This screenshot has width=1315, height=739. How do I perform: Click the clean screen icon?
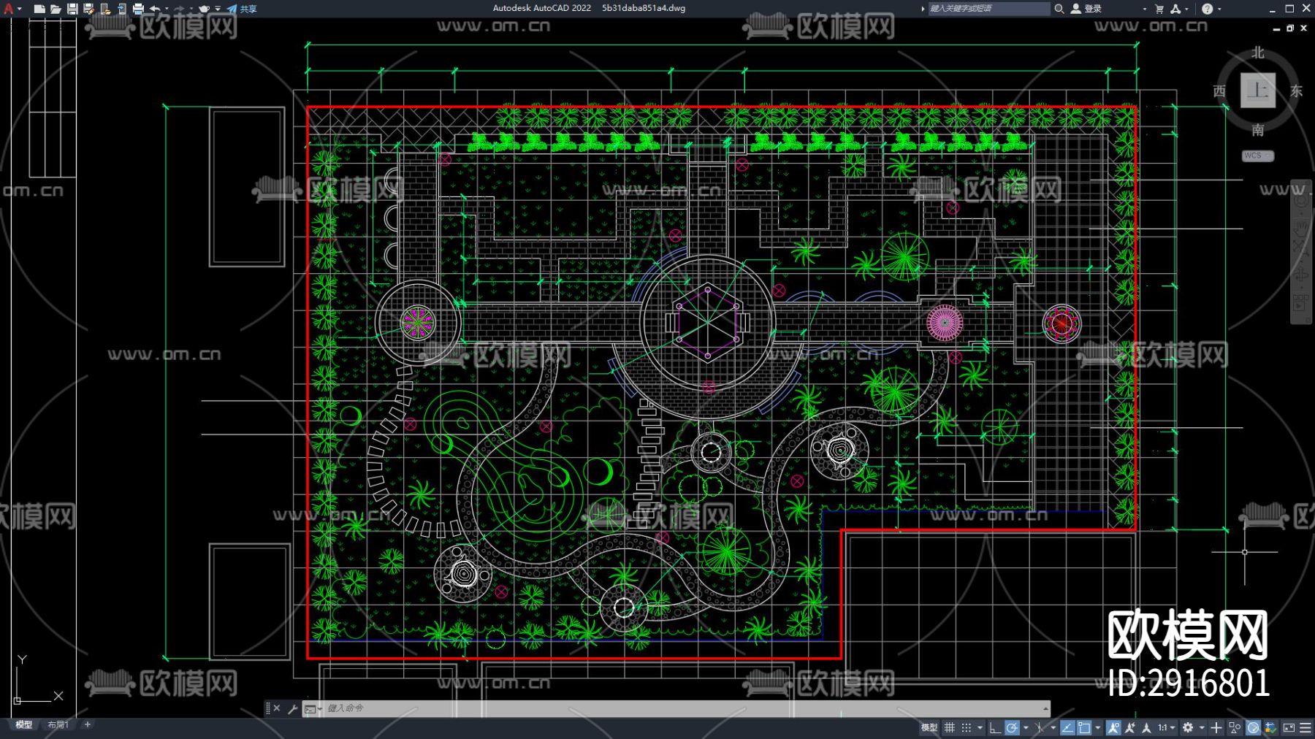point(1289,727)
